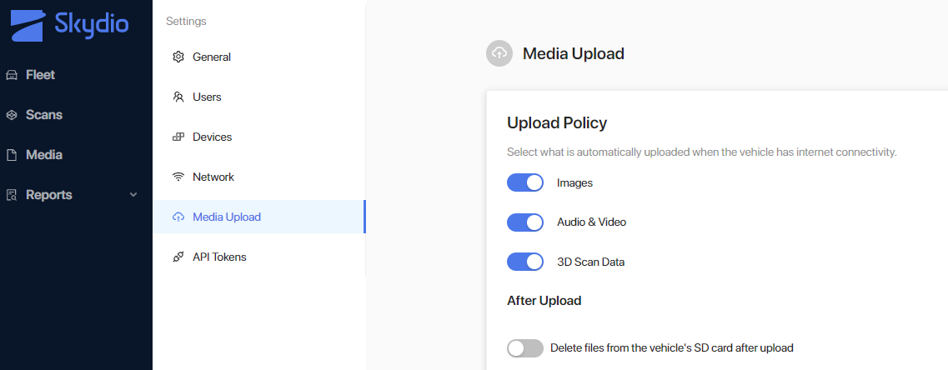Click the Media Upload cloud header icon
The image size is (948, 370).
[499, 53]
